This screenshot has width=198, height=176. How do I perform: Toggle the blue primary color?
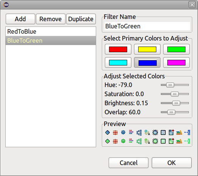click(x=147, y=62)
